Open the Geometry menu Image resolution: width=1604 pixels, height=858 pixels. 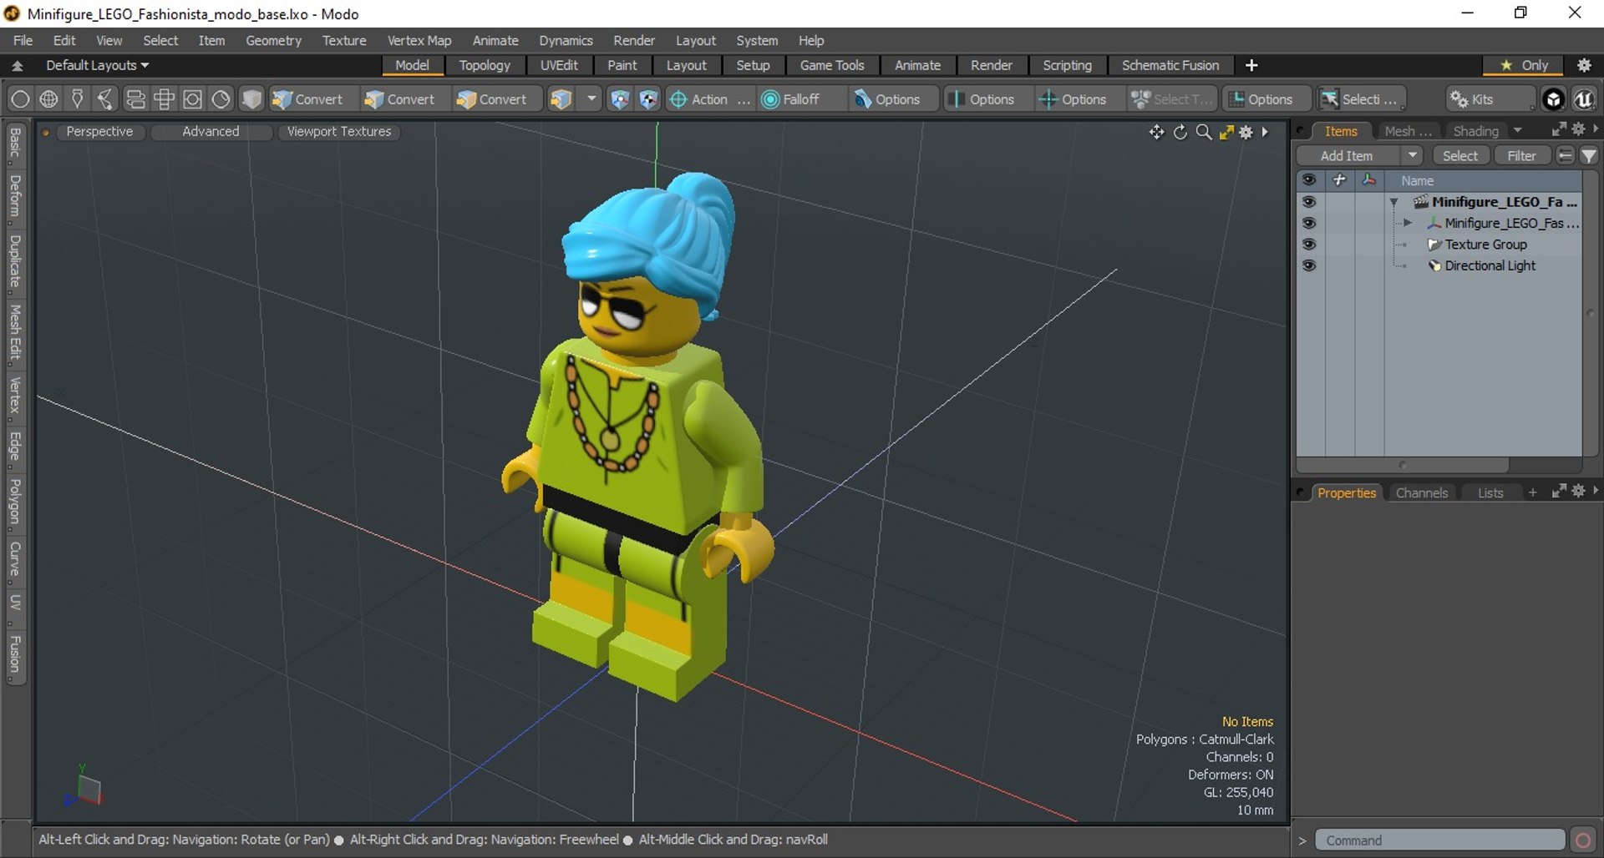[273, 40]
